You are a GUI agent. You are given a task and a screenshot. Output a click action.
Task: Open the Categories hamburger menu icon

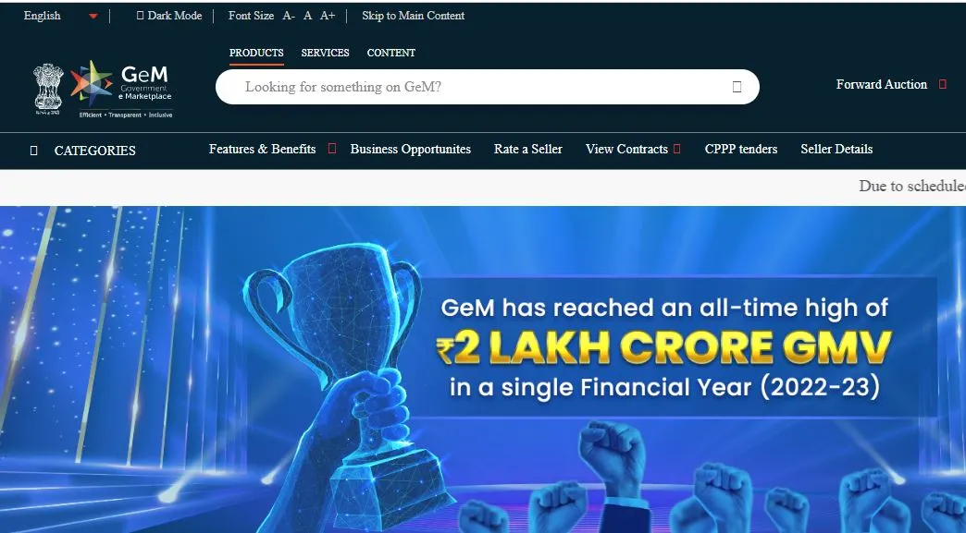pyautogui.click(x=34, y=151)
